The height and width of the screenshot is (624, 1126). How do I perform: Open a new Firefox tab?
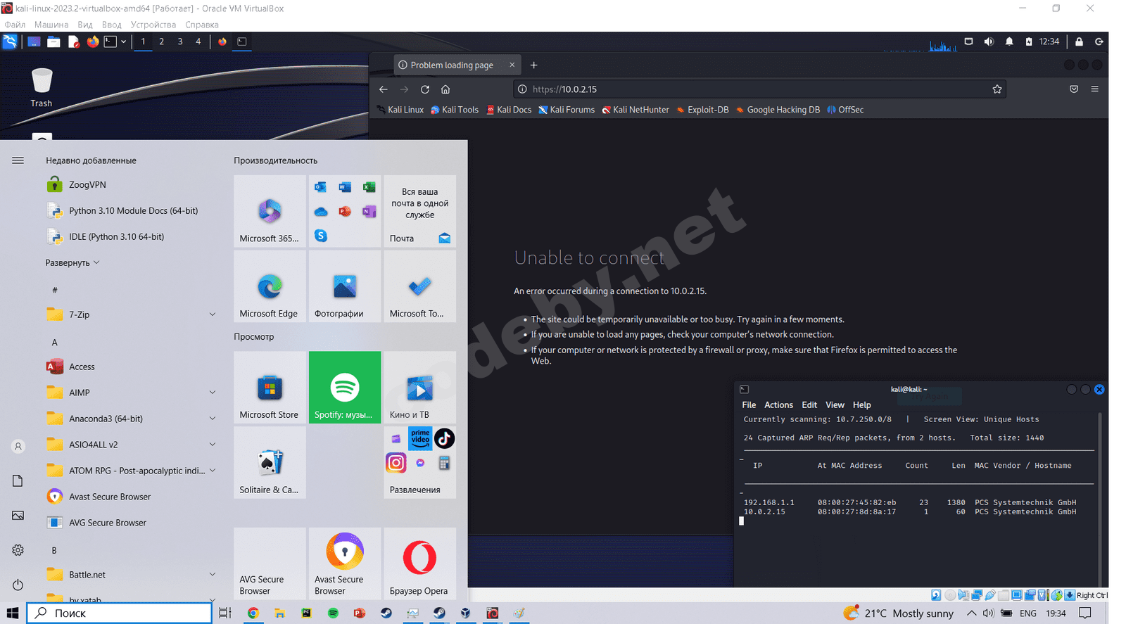click(534, 65)
